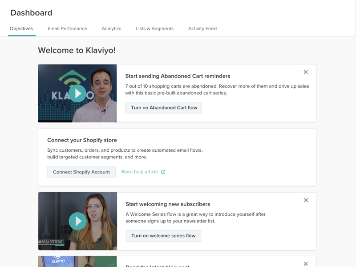Switch to the Objectives tab
This screenshot has height=267, width=356.
click(21, 28)
